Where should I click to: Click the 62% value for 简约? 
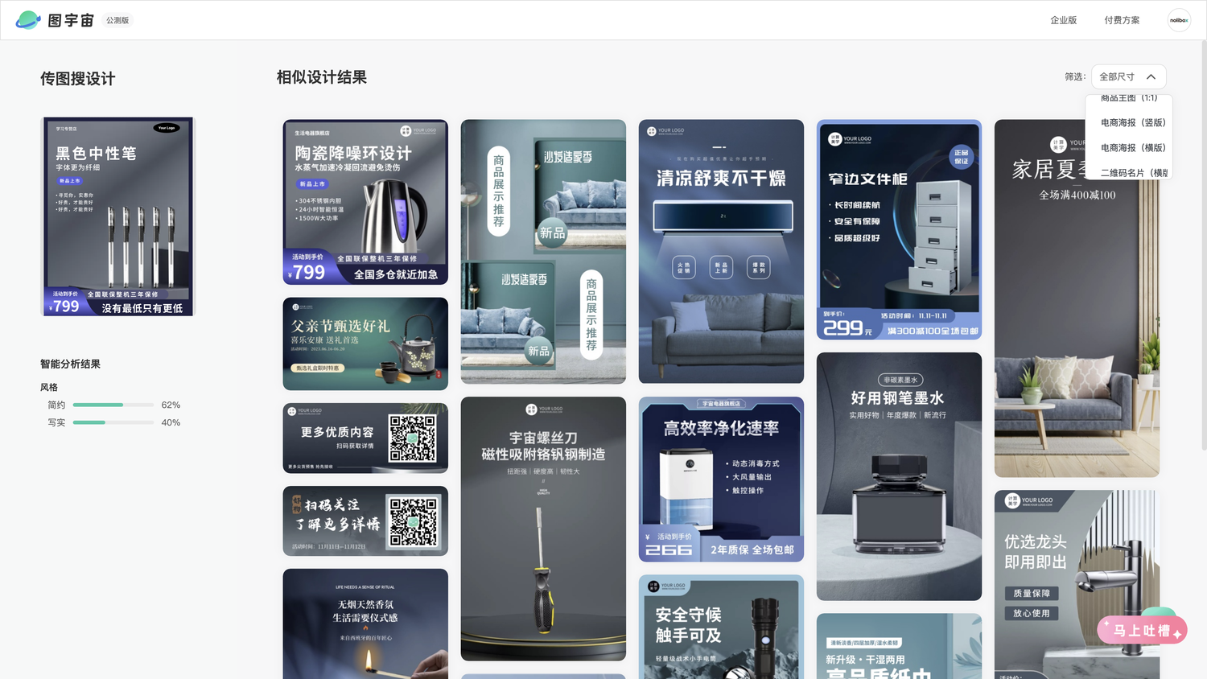click(x=171, y=405)
